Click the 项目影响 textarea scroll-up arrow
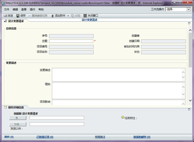 click(x=183, y=104)
